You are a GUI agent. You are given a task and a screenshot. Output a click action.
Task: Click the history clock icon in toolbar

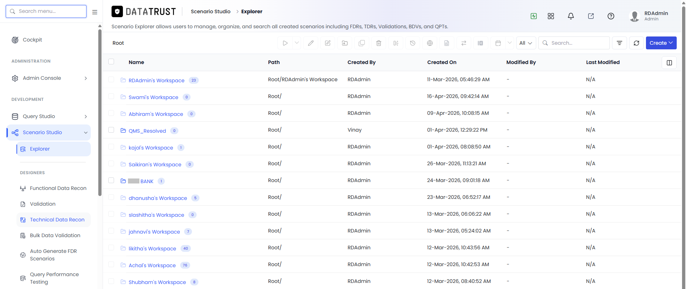413,43
